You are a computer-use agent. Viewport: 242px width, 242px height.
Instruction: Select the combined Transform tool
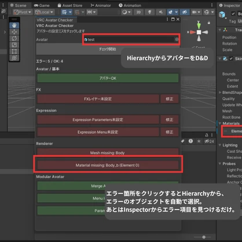click(x=14, y=58)
